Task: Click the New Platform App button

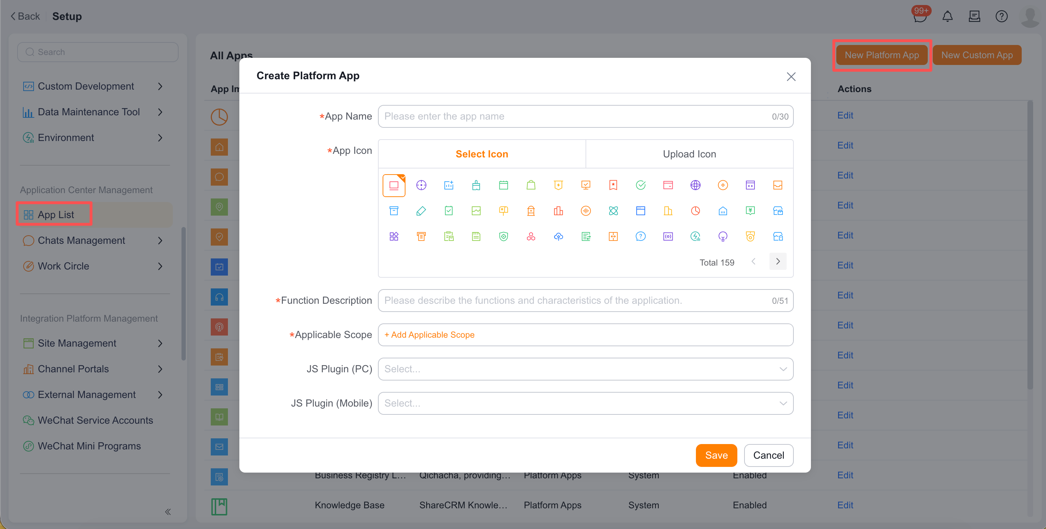Action: (x=882, y=55)
